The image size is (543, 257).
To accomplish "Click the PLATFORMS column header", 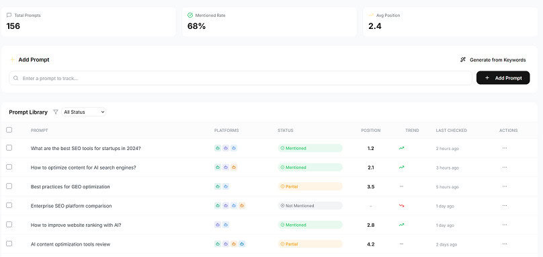I will [226, 131].
